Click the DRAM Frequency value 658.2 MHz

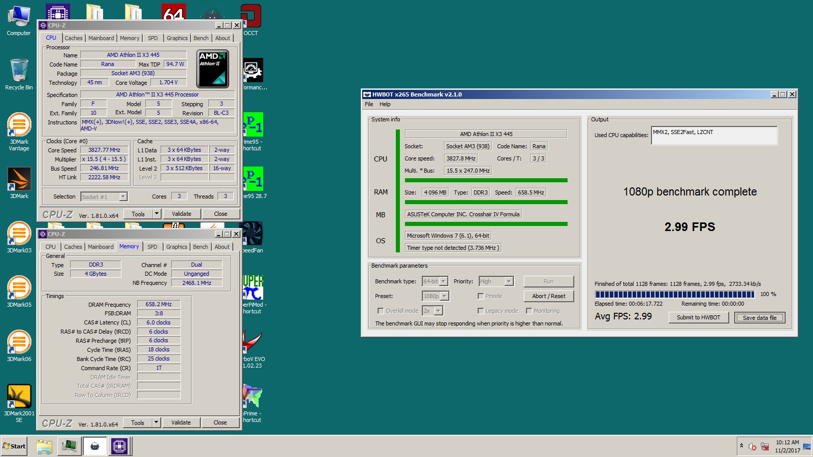click(159, 304)
